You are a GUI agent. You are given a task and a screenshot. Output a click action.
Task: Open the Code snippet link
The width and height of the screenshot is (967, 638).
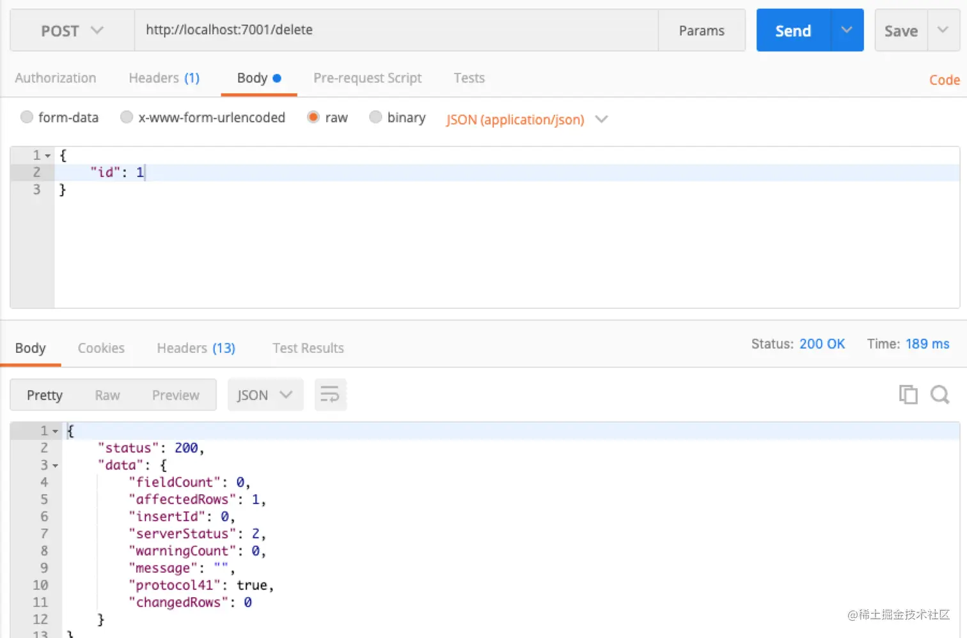pyautogui.click(x=944, y=80)
